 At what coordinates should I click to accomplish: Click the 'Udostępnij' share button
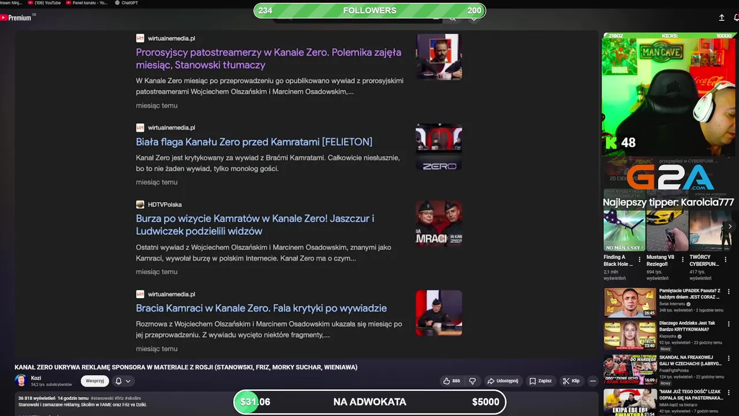(x=502, y=381)
